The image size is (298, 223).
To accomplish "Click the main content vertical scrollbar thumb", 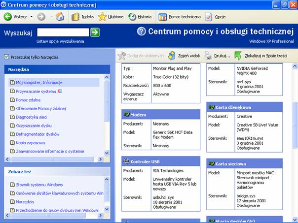I will tap(295, 125).
